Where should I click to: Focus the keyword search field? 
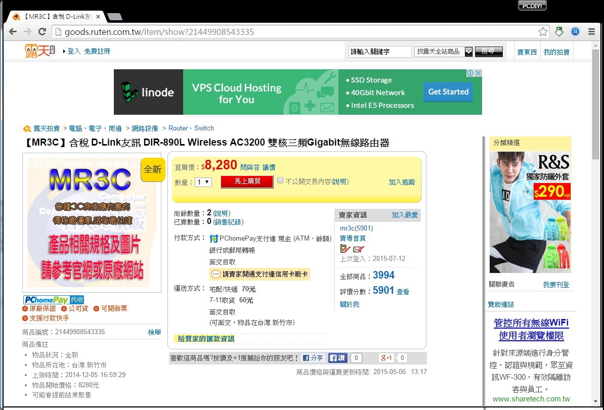click(380, 52)
